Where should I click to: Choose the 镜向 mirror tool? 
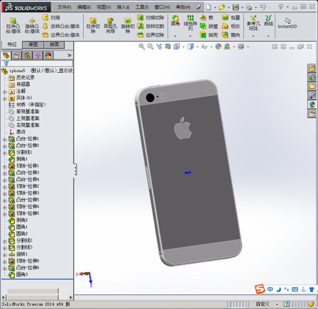coord(231,35)
